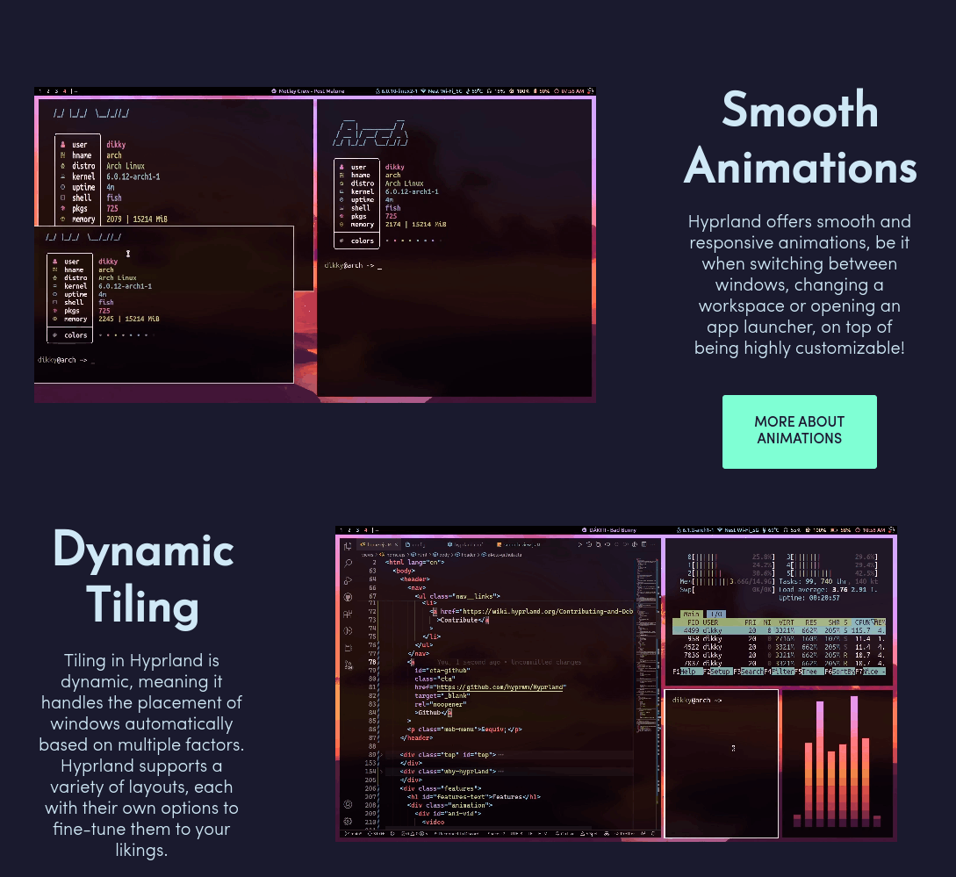Click the Arch ASCII logo in the right terminal

pos(370,133)
